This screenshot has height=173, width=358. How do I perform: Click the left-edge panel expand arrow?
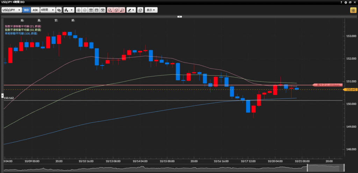click(x=1, y=95)
